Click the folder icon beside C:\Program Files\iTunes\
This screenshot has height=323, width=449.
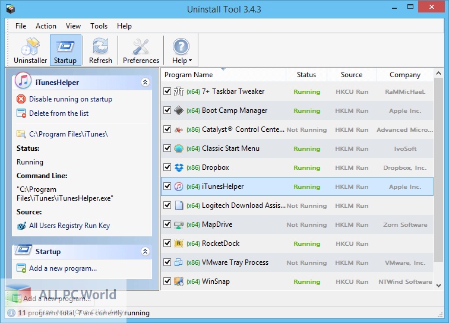[x=21, y=134]
